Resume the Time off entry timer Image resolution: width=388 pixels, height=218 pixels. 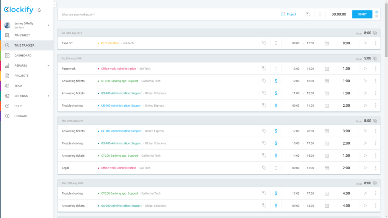(x=365, y=43)
